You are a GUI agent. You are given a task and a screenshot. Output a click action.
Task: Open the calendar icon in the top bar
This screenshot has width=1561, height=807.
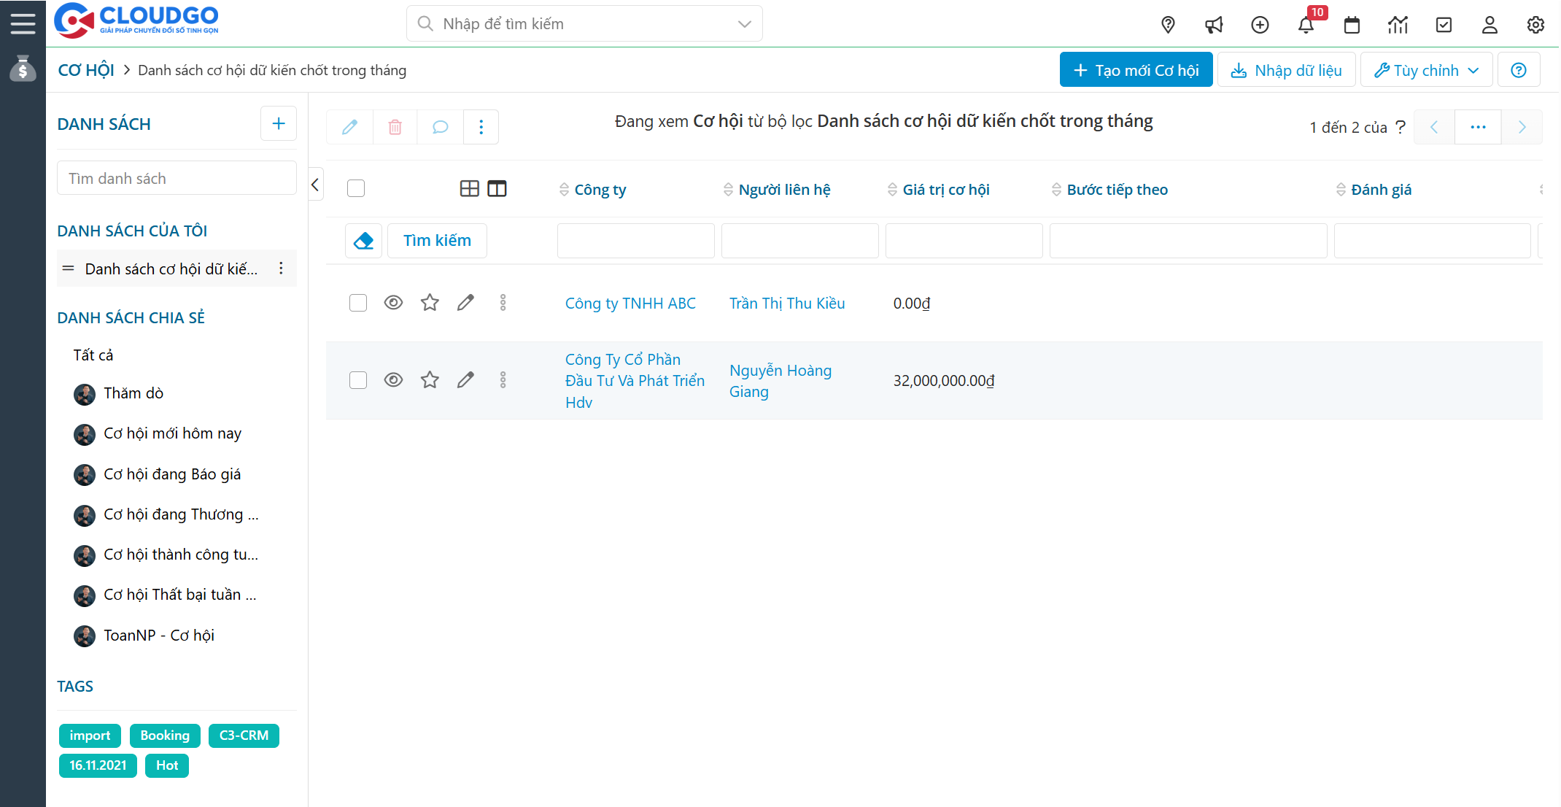click(1352, 24)
